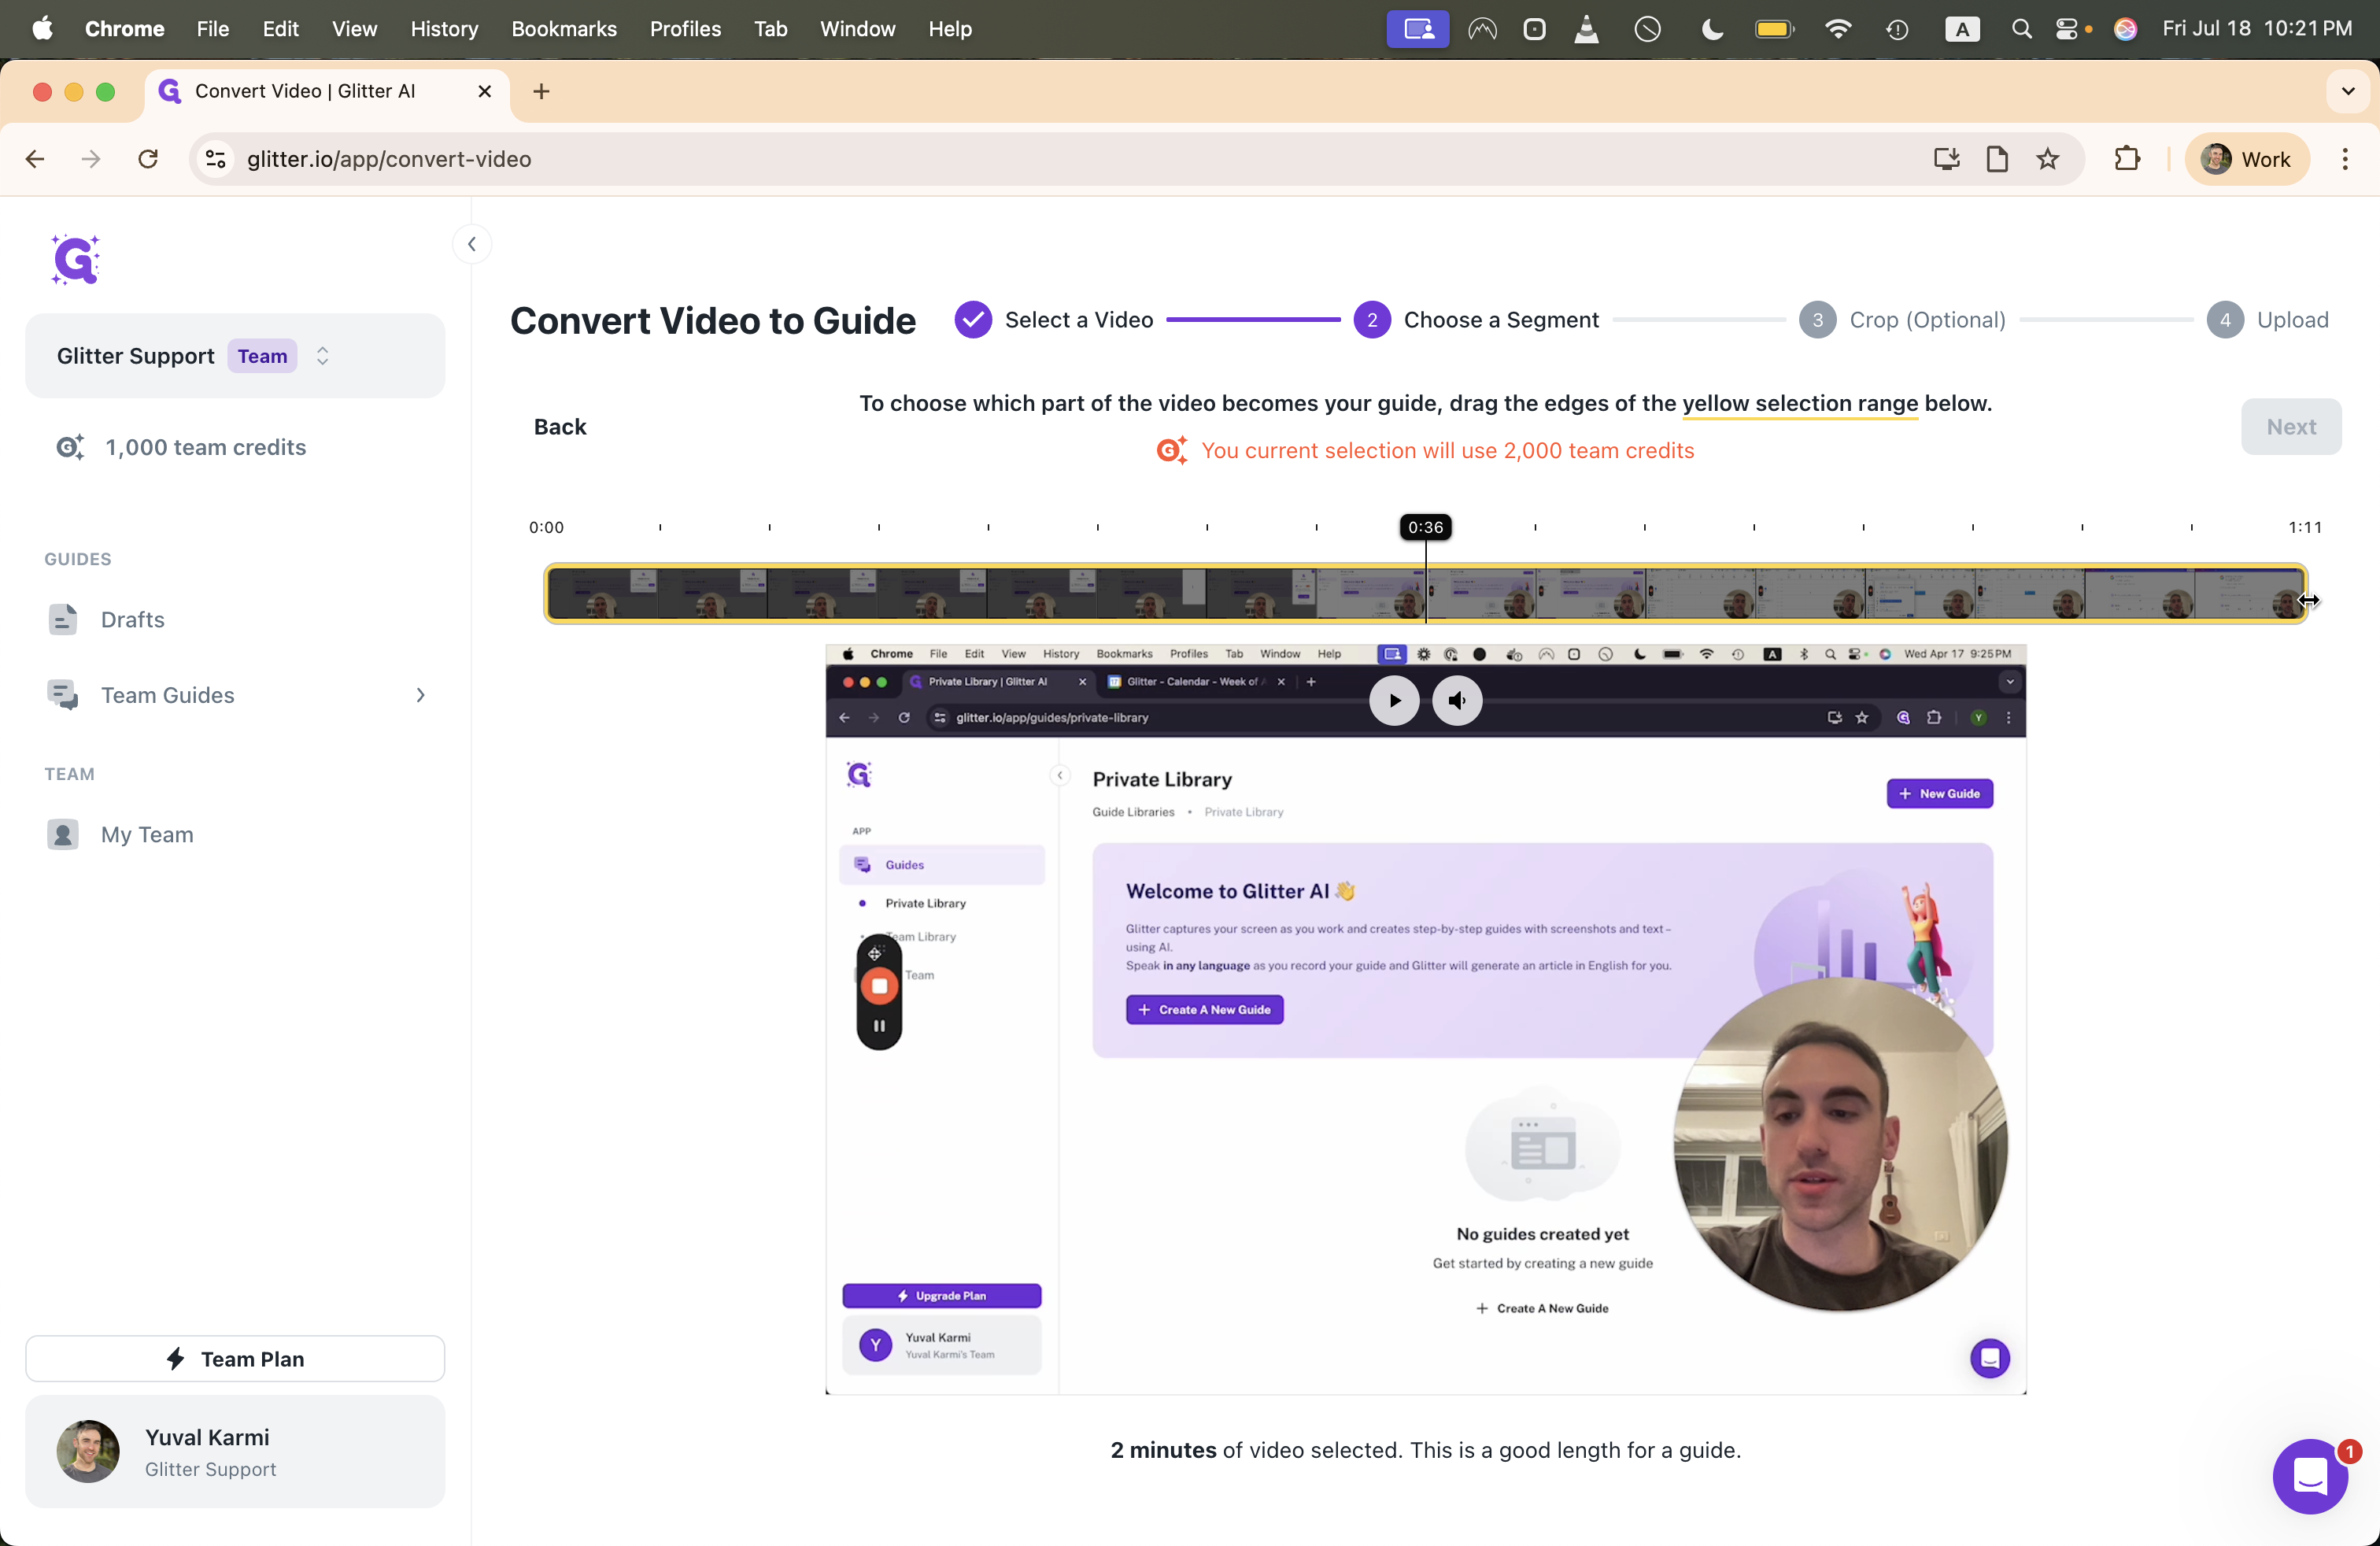Click the Team Plan button
The height and width of the screenshot is (1546, 2380).
point(235,1358)
